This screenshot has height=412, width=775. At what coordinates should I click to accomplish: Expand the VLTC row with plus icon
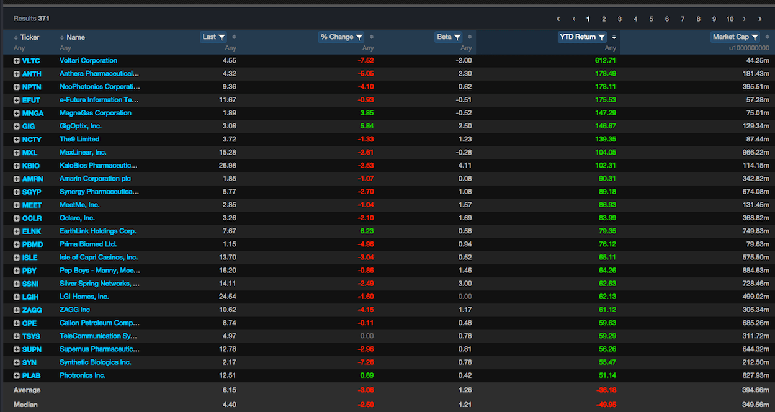[17, 61]
